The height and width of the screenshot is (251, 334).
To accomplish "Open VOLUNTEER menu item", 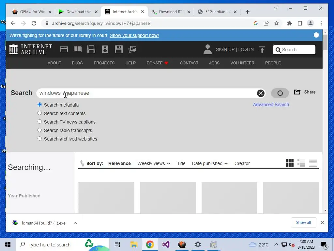I will (x=242, y=63).
